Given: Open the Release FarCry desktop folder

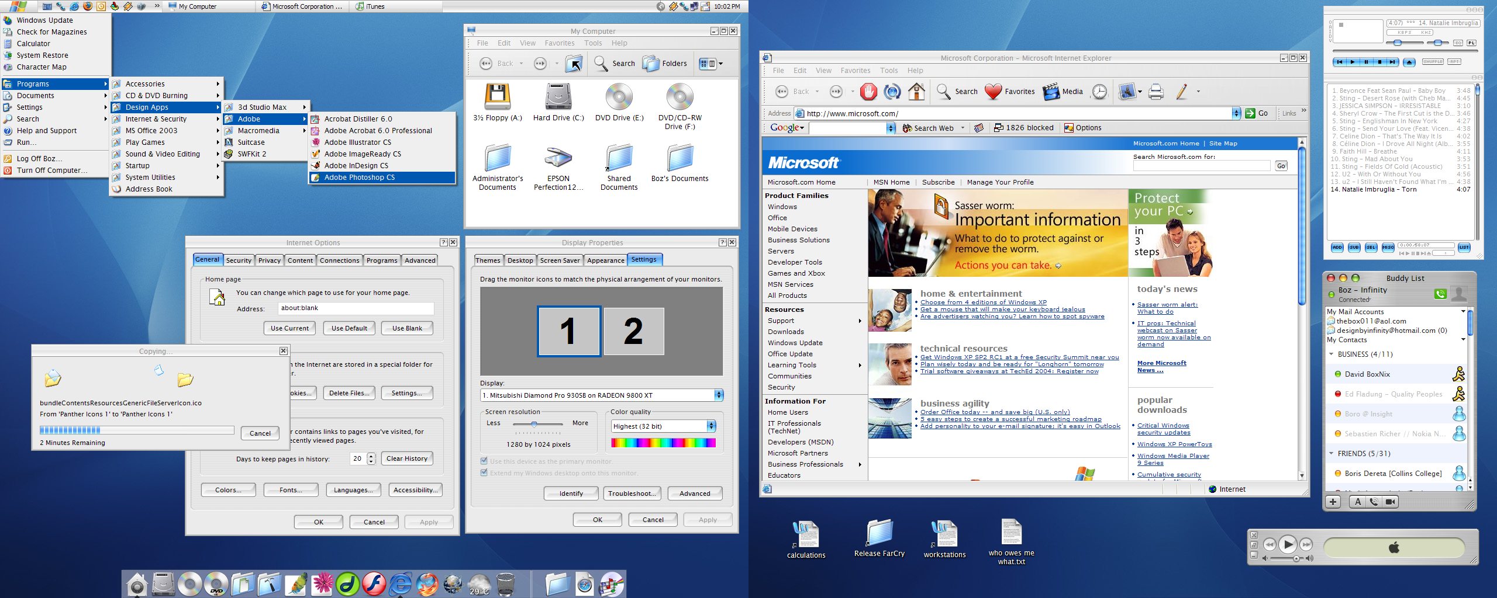Looking at the screenshot, I should (879, 538).
